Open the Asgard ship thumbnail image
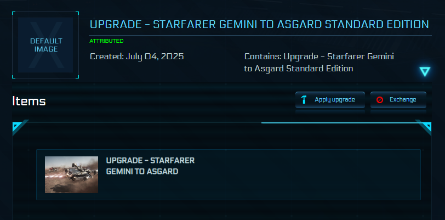The height and width of the screenshot is (220, 445). (71, 174)
